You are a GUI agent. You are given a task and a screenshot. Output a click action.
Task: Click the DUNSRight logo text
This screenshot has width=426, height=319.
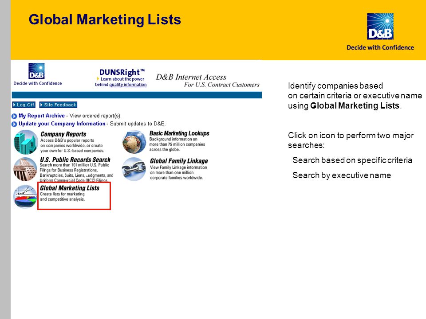122,72
